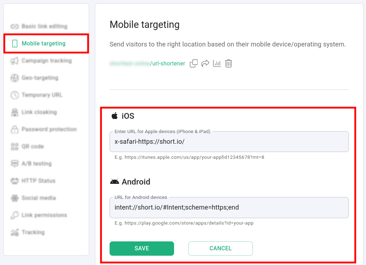Screen dimensions: 366x265
Task: Go to Link cloaking settings
Action: [39, 112]
